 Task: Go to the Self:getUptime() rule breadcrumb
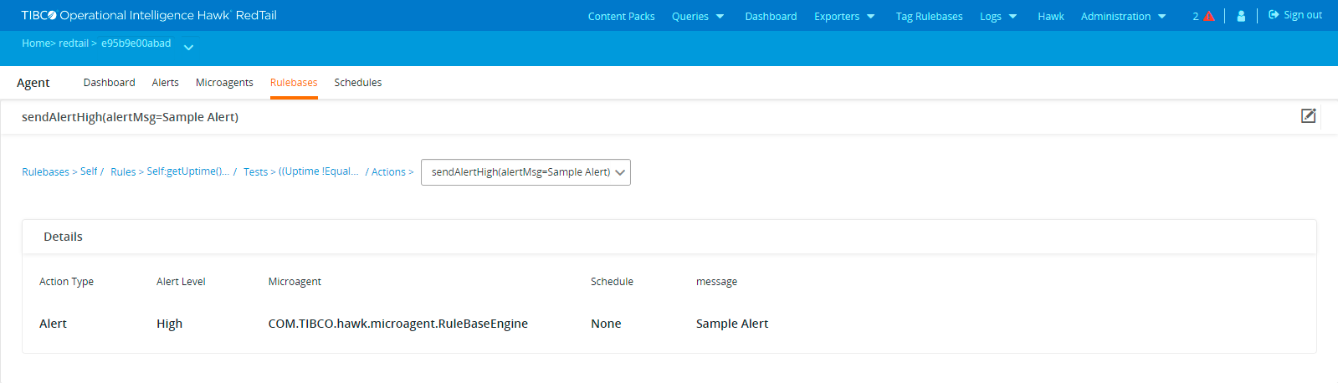(187, 171)
